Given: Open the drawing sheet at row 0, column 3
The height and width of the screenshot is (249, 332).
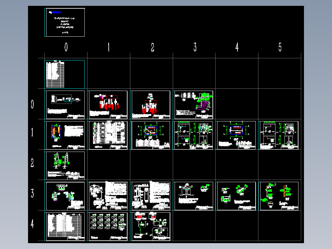Looking at the screenshot, I should 193,105.
